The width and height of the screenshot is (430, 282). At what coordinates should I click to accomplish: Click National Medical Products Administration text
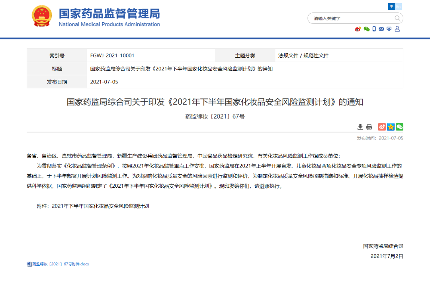coord(109,24)
